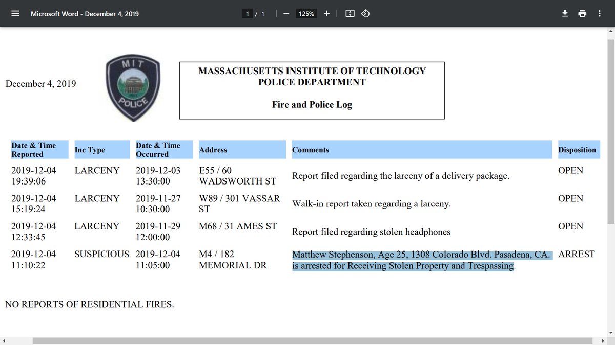Click NO REPORTS OF RESIDENTIAL FIRES text
Screen dimensions: 615x345
point(89,304)
